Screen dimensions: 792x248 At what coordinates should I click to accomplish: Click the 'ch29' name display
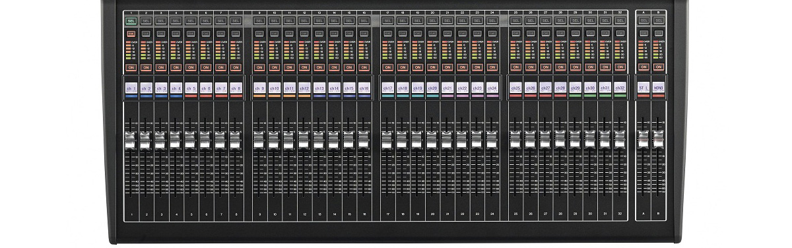575,88
